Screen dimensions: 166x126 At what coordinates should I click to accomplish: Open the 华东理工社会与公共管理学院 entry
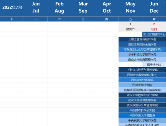point(142,49)
